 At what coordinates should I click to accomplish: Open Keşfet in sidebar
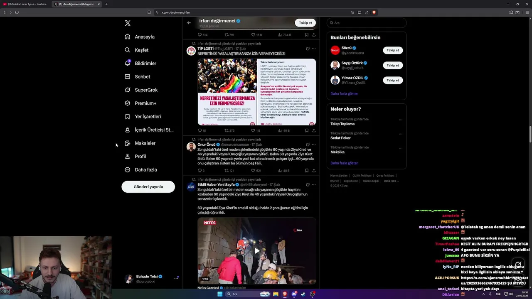(137, 50)
